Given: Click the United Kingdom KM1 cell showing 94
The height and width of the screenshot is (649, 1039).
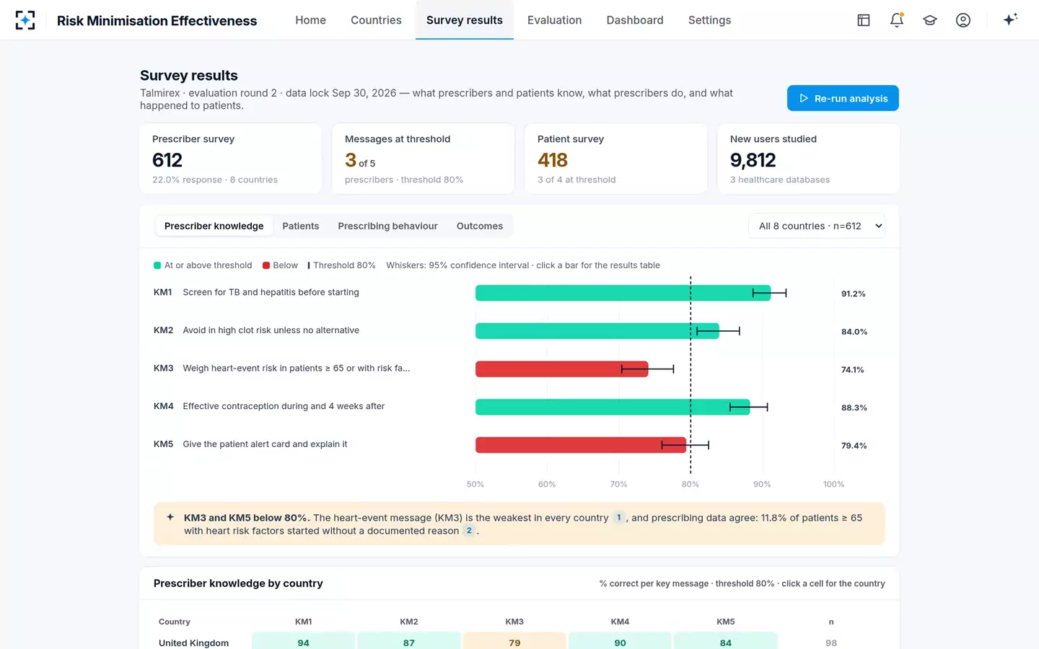Looking at the screenshot, I should (x=303, y=642).
